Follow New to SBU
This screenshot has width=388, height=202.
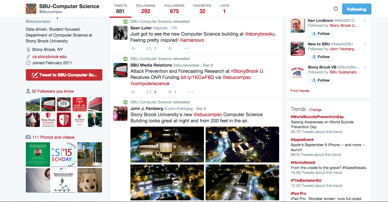(x=321, y=57)
